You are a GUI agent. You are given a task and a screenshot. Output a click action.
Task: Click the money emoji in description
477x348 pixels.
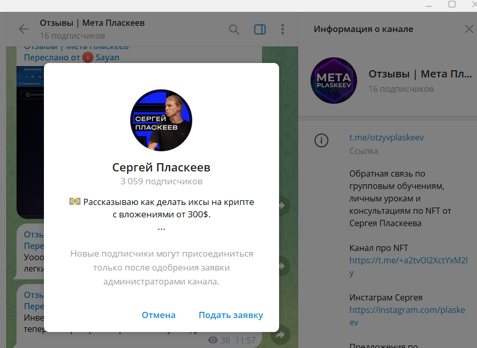pos(75,201)
